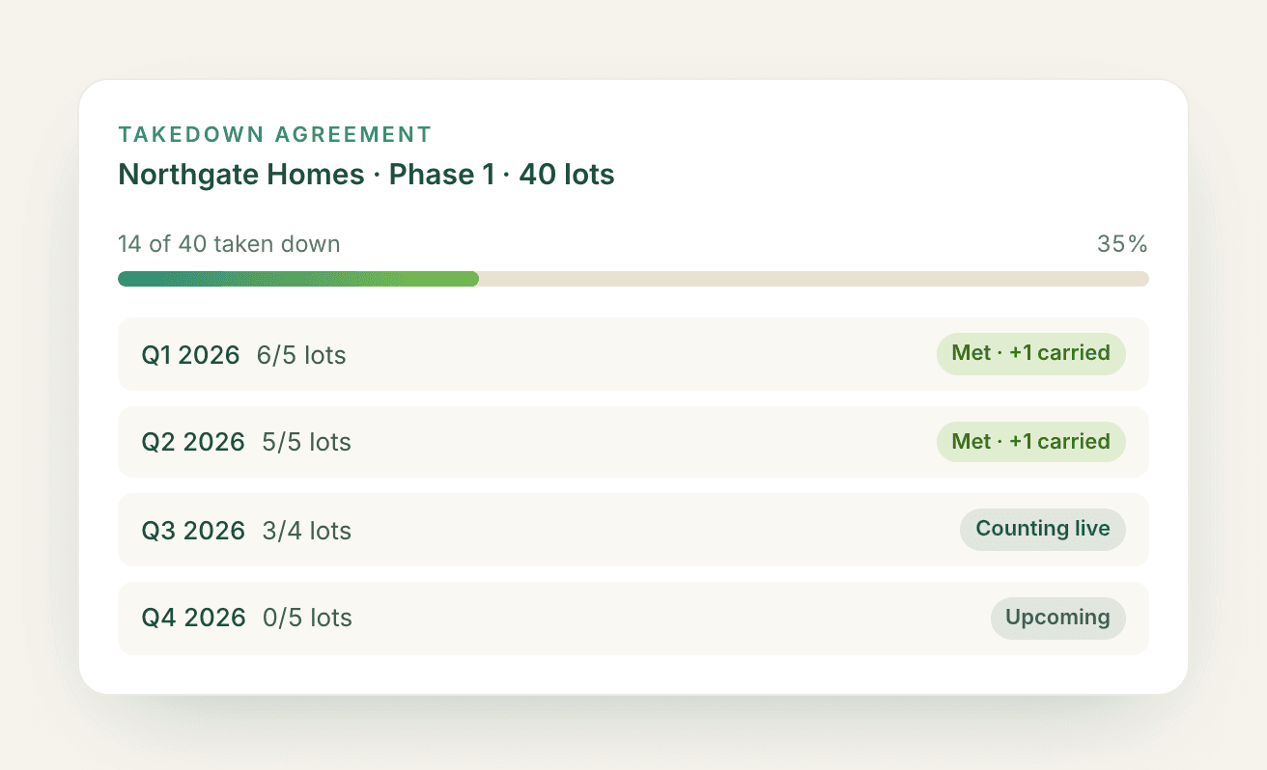
Task: Select the Northgate Homes Phase 1 title
Action: [x=366, y=175]
